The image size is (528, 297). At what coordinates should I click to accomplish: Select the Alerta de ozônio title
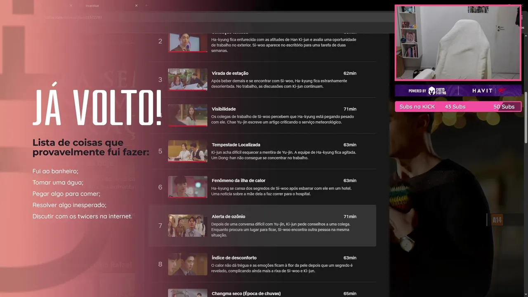229,217
